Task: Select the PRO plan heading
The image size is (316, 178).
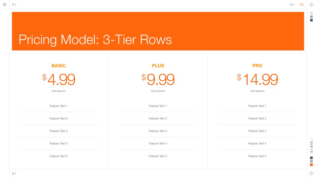Action: coord(257,66)
